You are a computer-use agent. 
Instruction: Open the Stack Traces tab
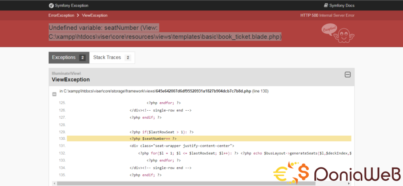(x=107, y=58)
